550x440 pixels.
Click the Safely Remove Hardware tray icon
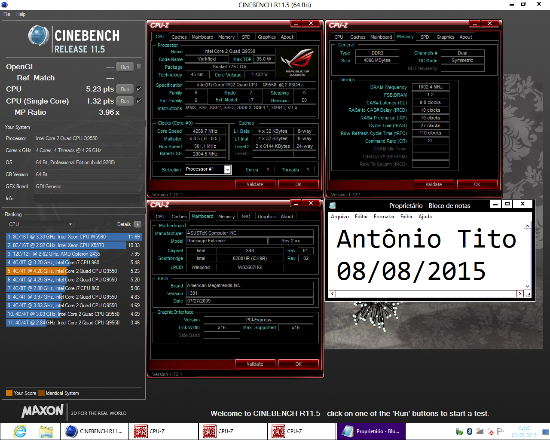coord(459,431)
